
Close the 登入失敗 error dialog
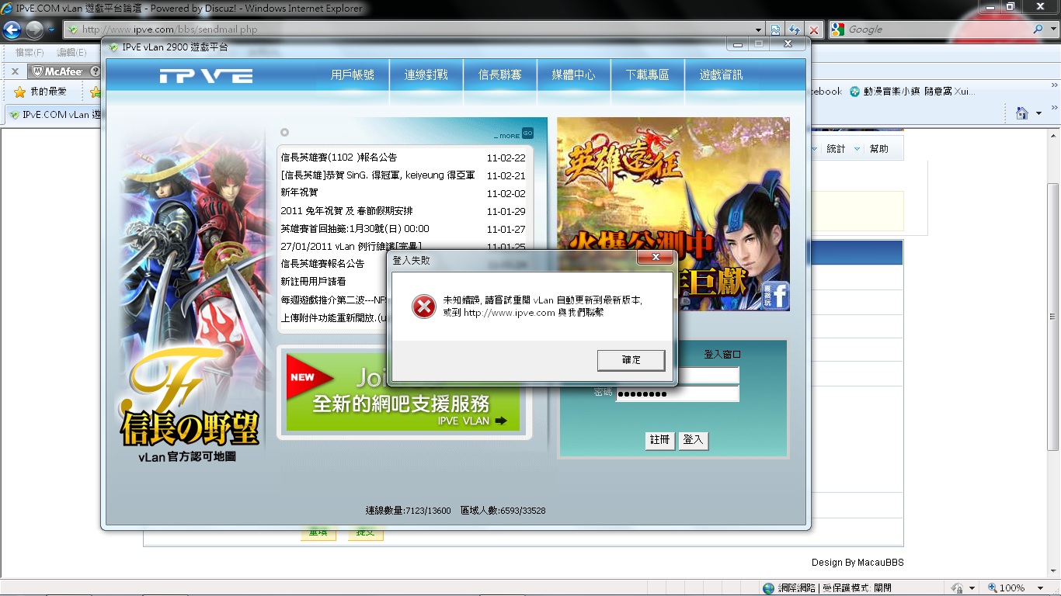click(x=656, y=257)
